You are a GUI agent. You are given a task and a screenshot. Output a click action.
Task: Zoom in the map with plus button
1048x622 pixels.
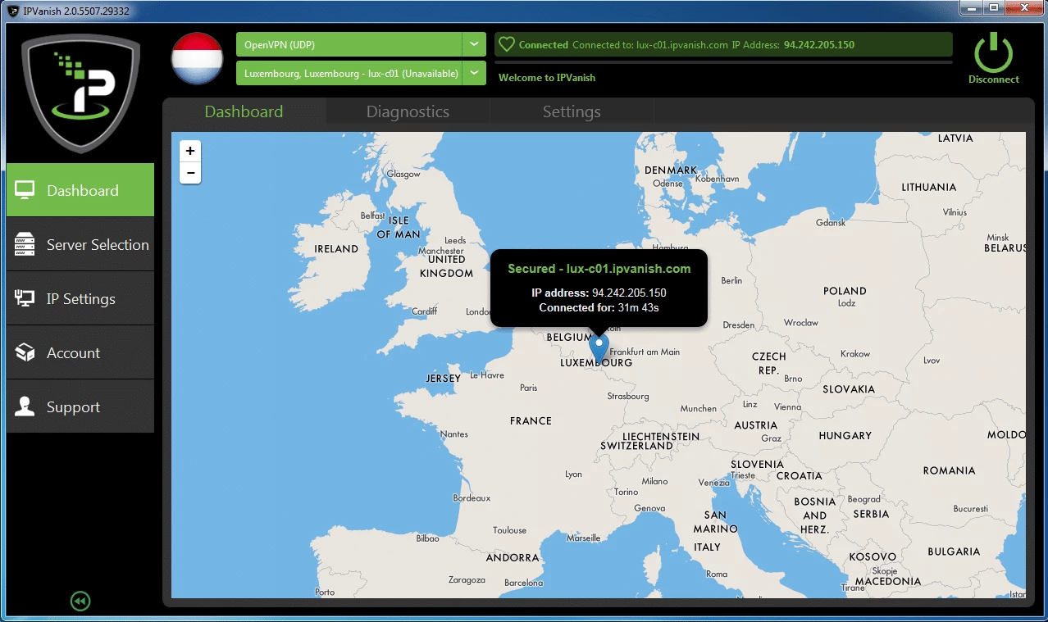[x=190, y=151]
